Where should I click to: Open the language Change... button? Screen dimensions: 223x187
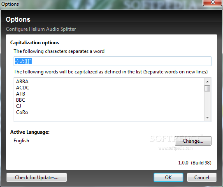point(193,141)
